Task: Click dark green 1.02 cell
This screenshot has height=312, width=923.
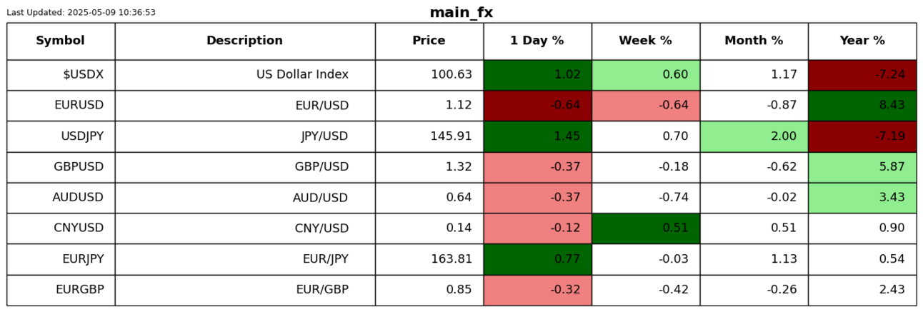Action: pos(537,75)
